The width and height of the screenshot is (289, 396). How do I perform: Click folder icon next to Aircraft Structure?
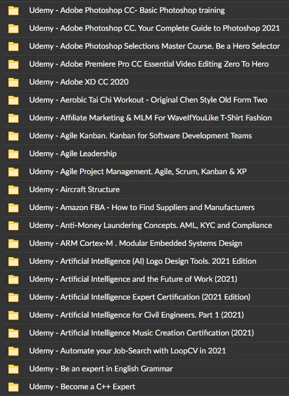point(13,190)
